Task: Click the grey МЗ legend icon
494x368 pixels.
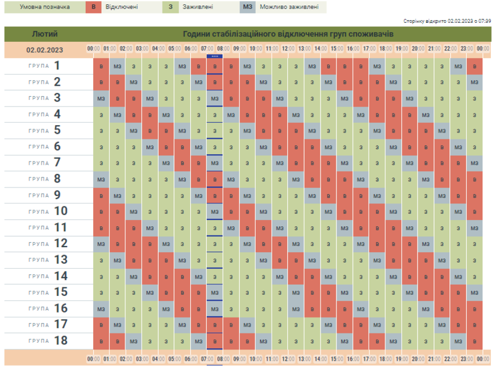Action: [247, 7]
